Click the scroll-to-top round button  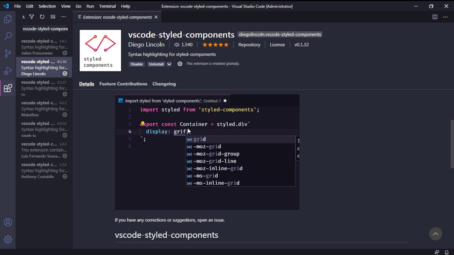point(436,234)
